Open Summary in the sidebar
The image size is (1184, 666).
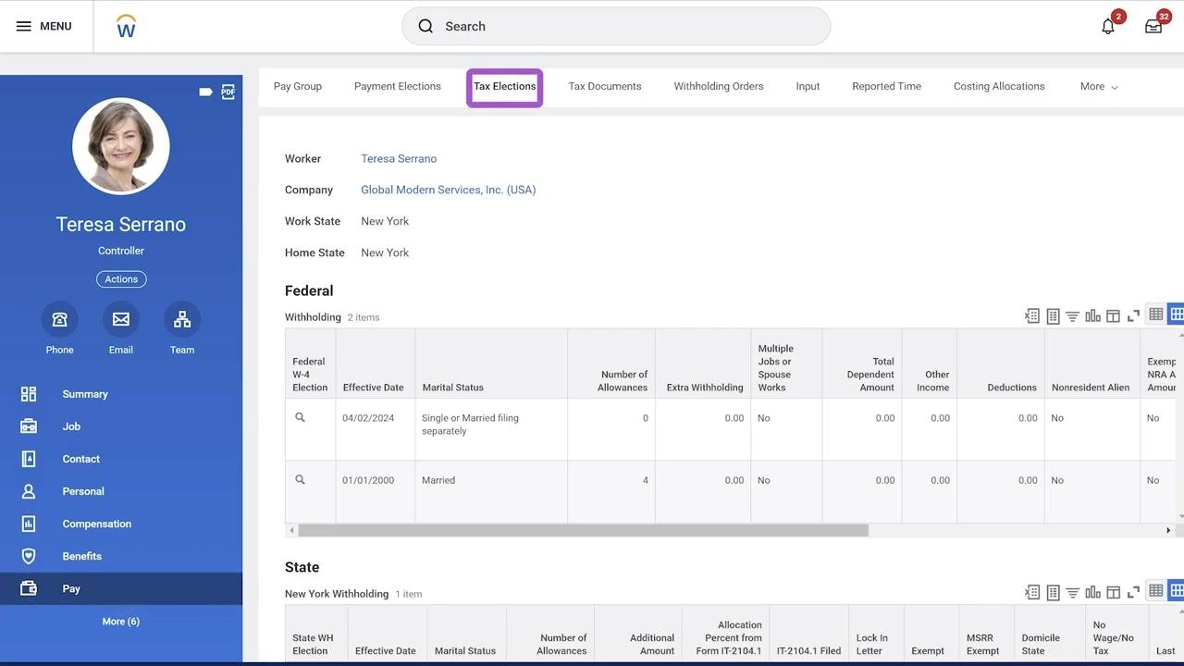pyautogui.click(x=121, y=394)
